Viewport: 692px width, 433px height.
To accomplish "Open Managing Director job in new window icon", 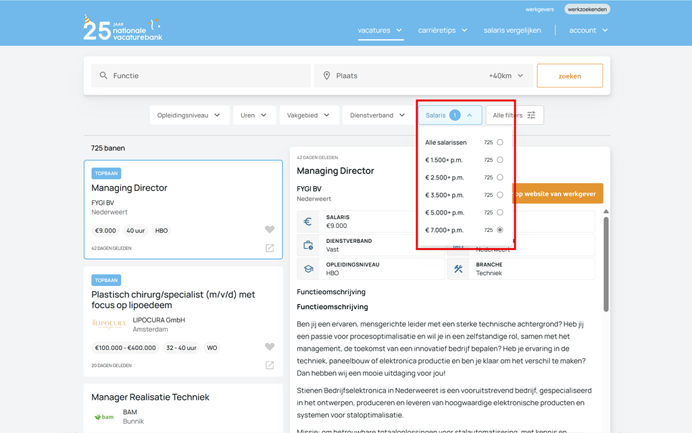I will tap(270, 248).
